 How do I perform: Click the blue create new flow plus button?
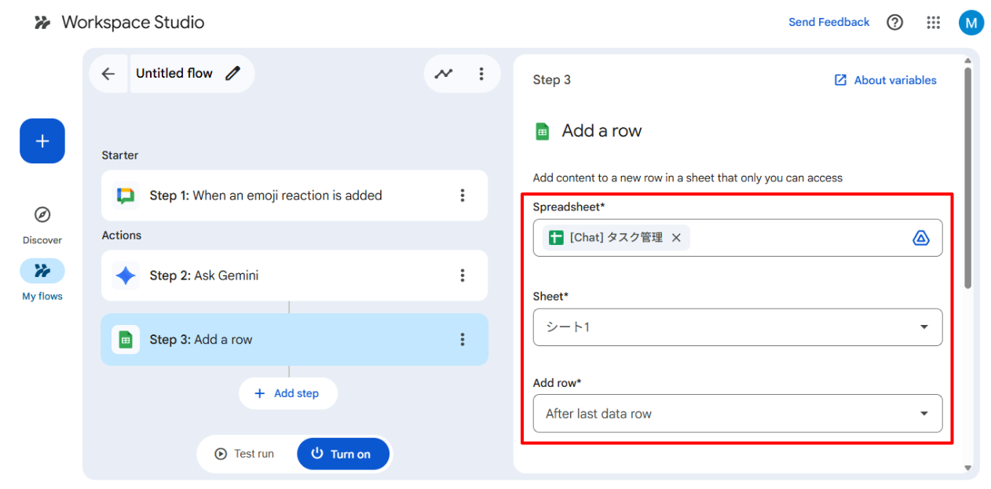(x=42, y=141)
